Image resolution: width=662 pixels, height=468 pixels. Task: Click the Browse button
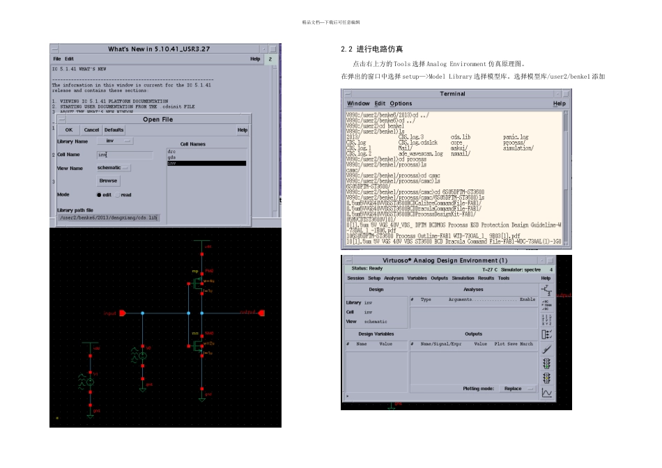click(x=108, y=181)
